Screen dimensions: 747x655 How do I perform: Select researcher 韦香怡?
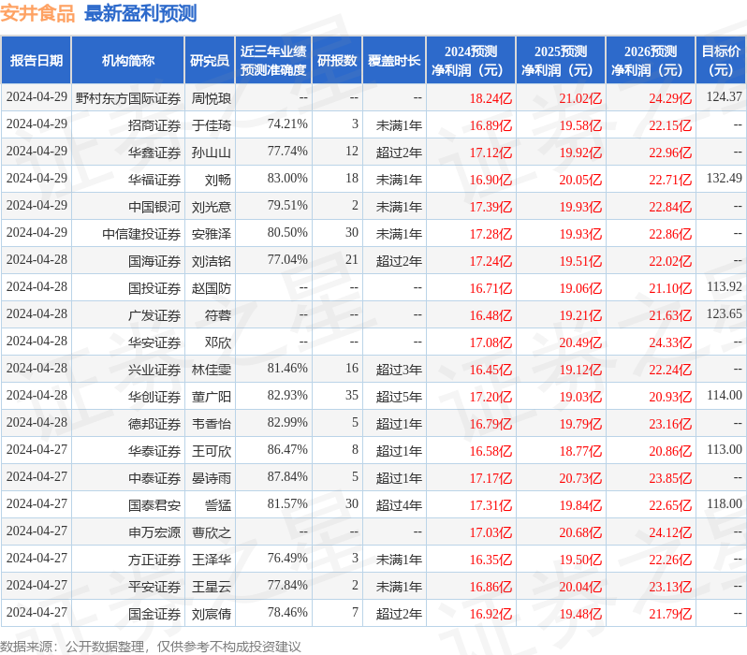click(211, 424)
